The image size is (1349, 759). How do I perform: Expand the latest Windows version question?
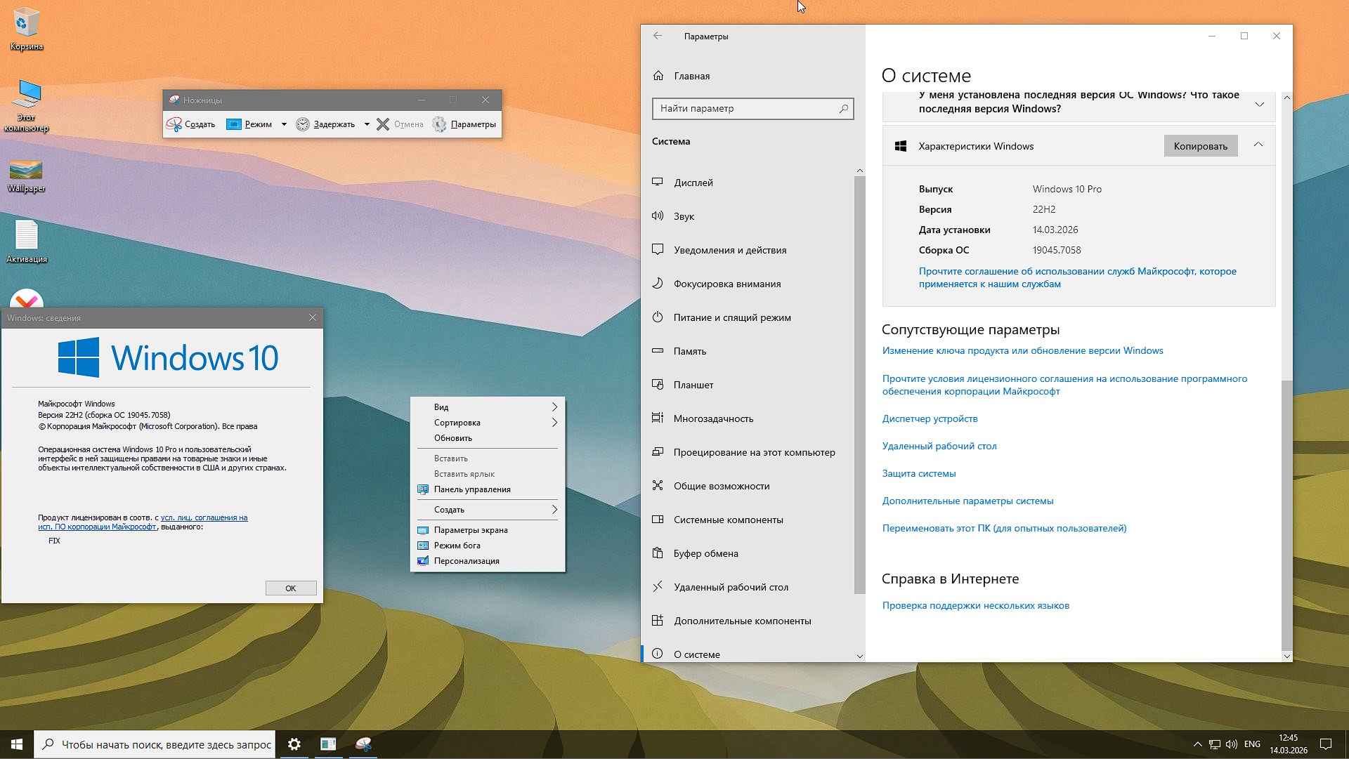(1260, 104)
